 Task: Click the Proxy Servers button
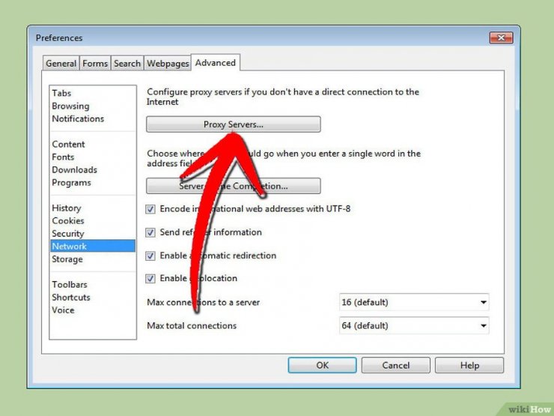click(233, 124)
